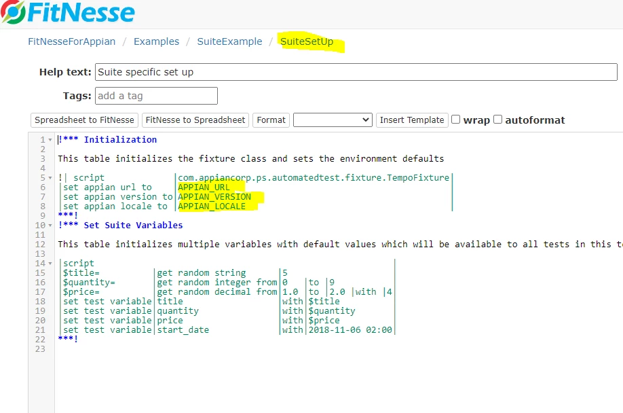Click 'get random decimal from' text

[x=217, y=292]
